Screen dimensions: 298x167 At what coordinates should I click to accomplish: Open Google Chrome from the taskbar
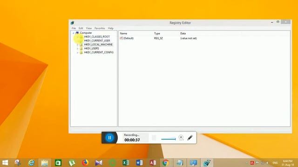pyautogui.click(x=166, y=163)
